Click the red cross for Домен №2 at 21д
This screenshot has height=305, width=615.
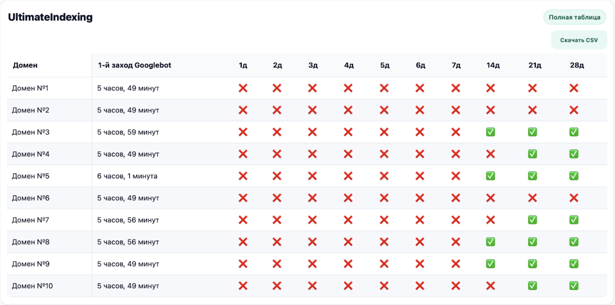click(532, 110)
